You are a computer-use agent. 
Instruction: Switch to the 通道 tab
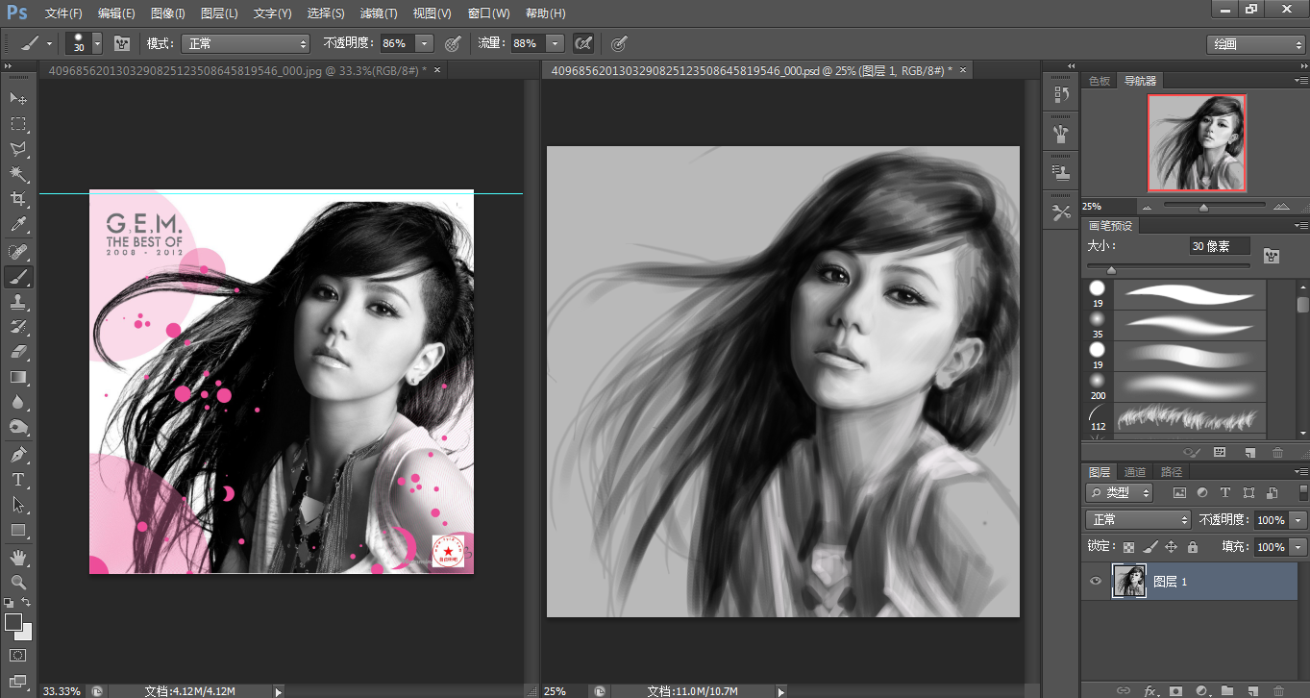(1135, 472)
